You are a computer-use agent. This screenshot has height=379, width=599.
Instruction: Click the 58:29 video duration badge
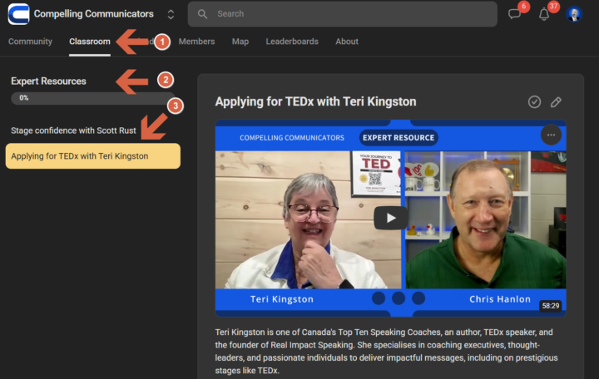551,306
